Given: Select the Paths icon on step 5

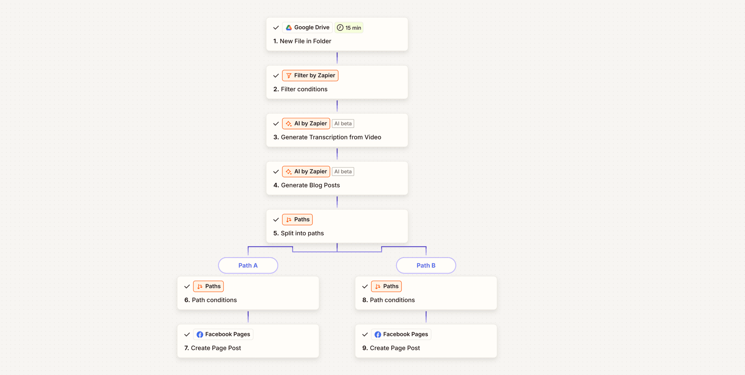Looking at the screenshot, I should [288, 219].
